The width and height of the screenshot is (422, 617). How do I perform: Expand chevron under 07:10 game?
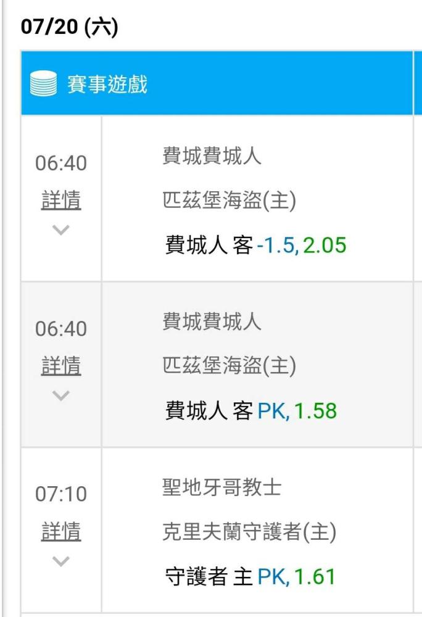click(x=61, y=561)
